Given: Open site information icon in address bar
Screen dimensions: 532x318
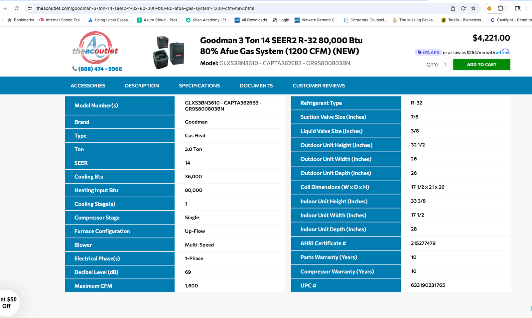Looking at the screenshot, I should tap(30, 8).
